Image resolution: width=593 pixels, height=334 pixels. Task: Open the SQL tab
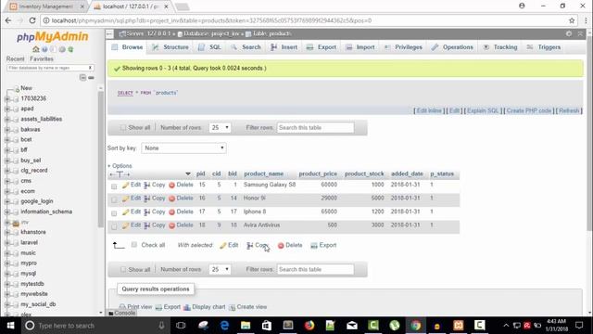coord(210,47)
